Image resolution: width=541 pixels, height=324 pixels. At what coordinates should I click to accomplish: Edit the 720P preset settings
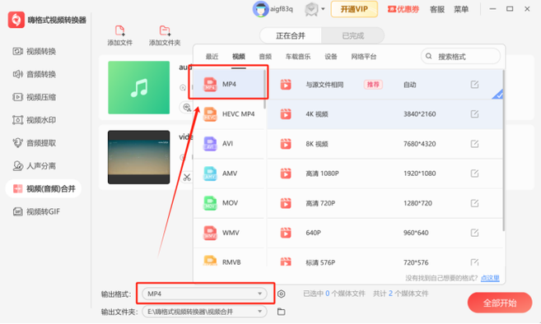click(x=474, y=203)
